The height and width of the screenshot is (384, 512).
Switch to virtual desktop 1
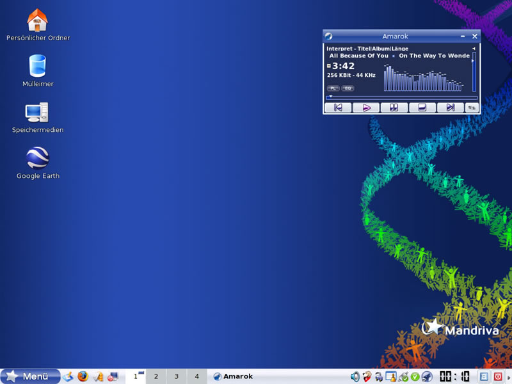[136, 376]
